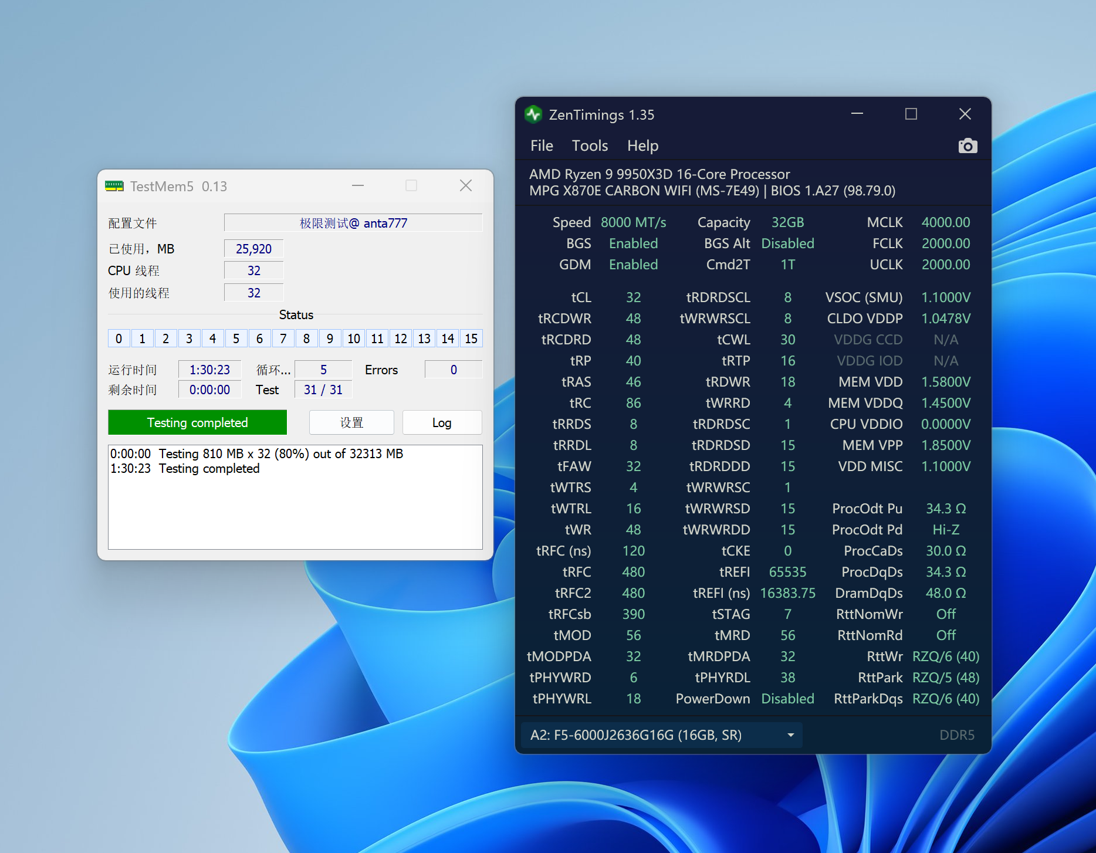Open the File menu in ZenTimings
The height and width of the screenshot is (853, 1096).
click(541, 145)
